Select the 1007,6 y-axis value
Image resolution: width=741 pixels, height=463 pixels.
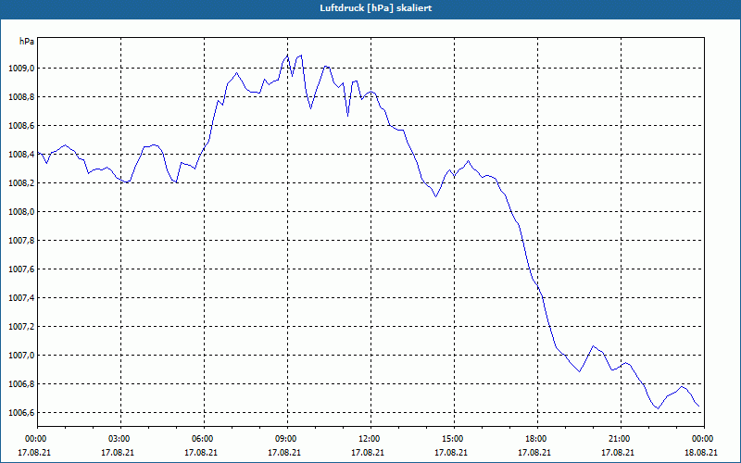click(x=21, y=269)
